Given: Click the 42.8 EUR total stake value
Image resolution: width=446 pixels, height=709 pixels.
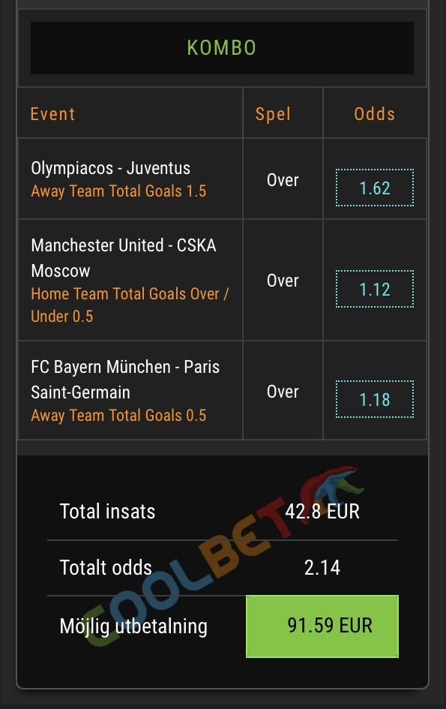Looking at the screenshot, I should pos(322,512).
